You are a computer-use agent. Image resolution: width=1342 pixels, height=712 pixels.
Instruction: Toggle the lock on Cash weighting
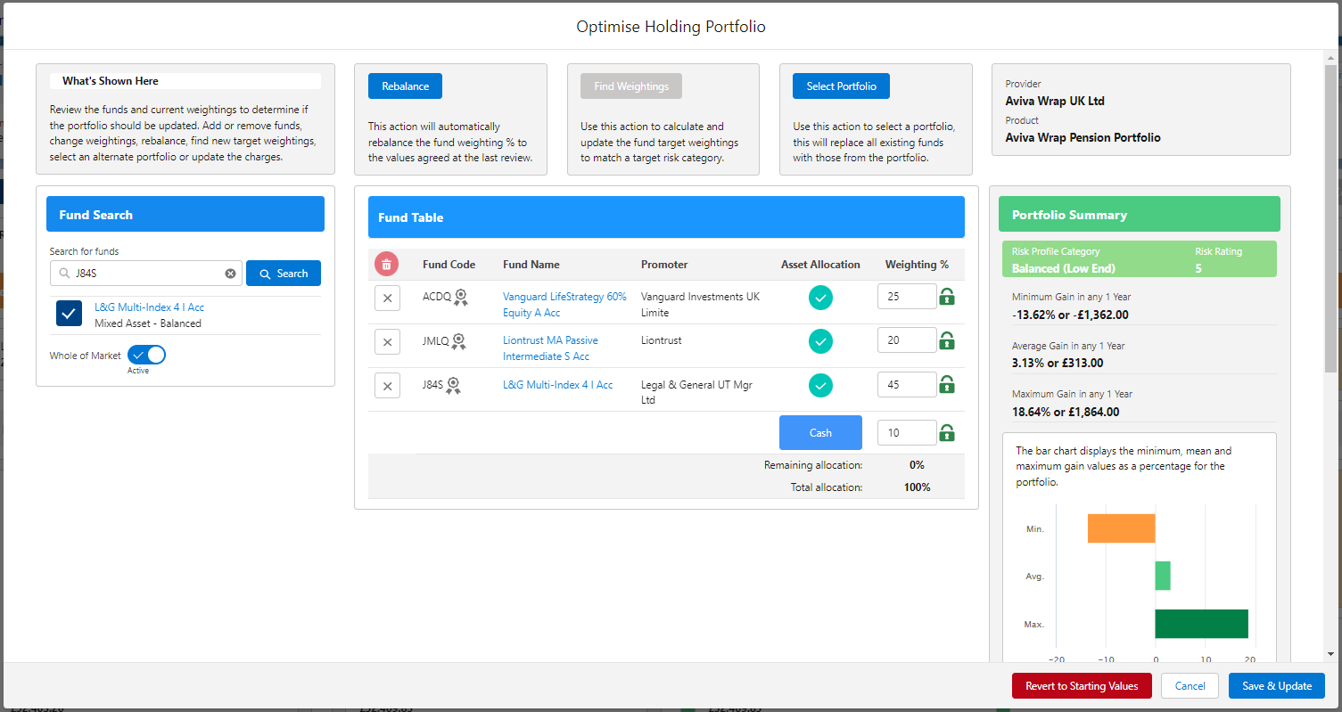[x=947, y=433]
